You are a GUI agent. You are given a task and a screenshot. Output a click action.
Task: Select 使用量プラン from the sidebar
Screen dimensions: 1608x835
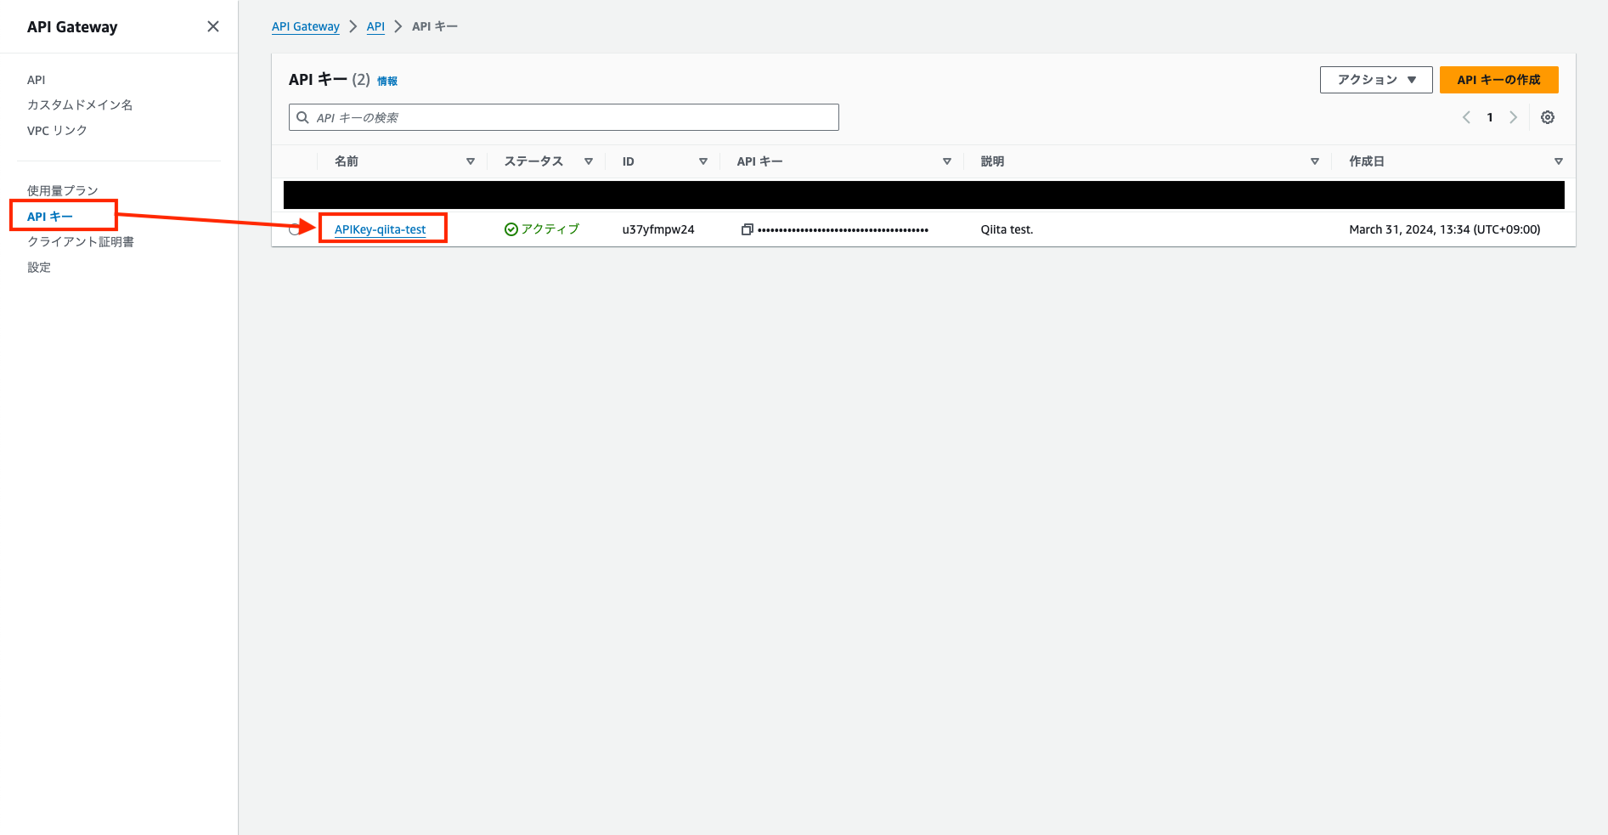click(62, 190)
